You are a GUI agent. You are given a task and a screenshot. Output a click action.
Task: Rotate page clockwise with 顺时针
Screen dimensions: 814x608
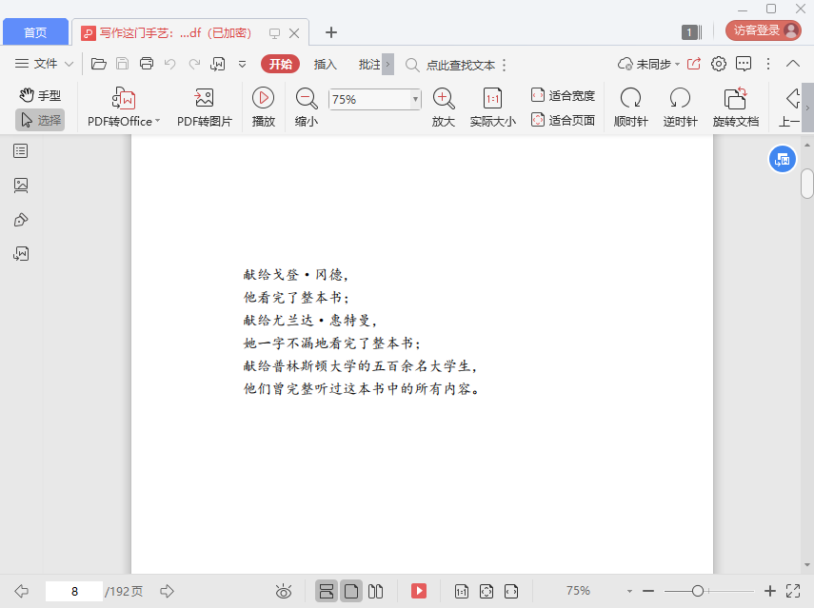coord(630,99)
